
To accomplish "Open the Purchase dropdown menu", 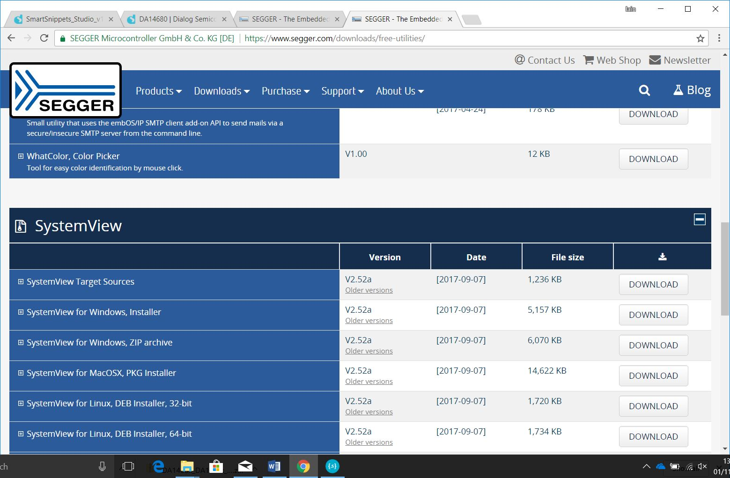I will tap(286, 91).
